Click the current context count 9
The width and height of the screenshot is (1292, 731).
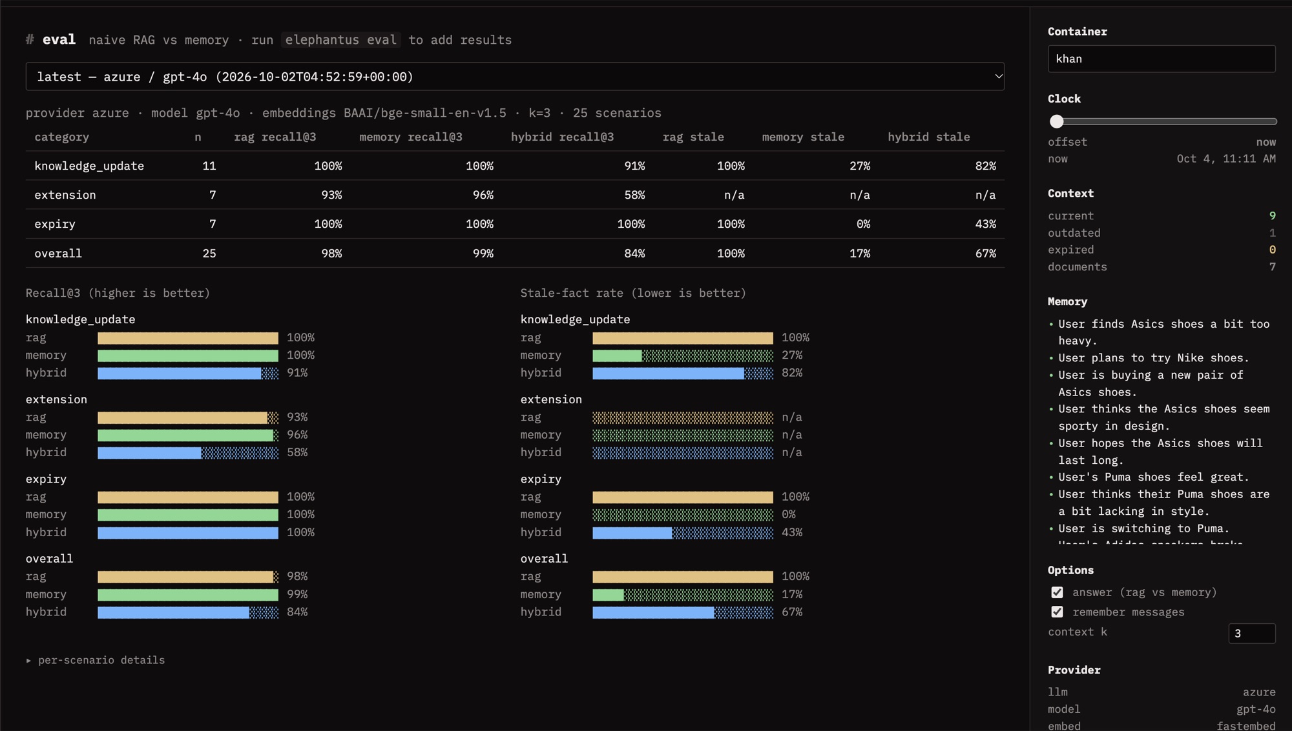(1272, 215)
